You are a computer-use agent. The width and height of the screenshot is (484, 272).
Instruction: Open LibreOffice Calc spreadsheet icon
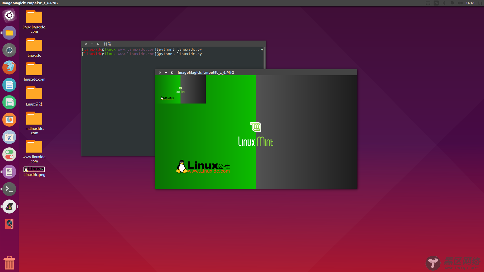point(9,102)
